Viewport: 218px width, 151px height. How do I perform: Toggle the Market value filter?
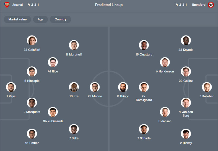coord(17,19)
